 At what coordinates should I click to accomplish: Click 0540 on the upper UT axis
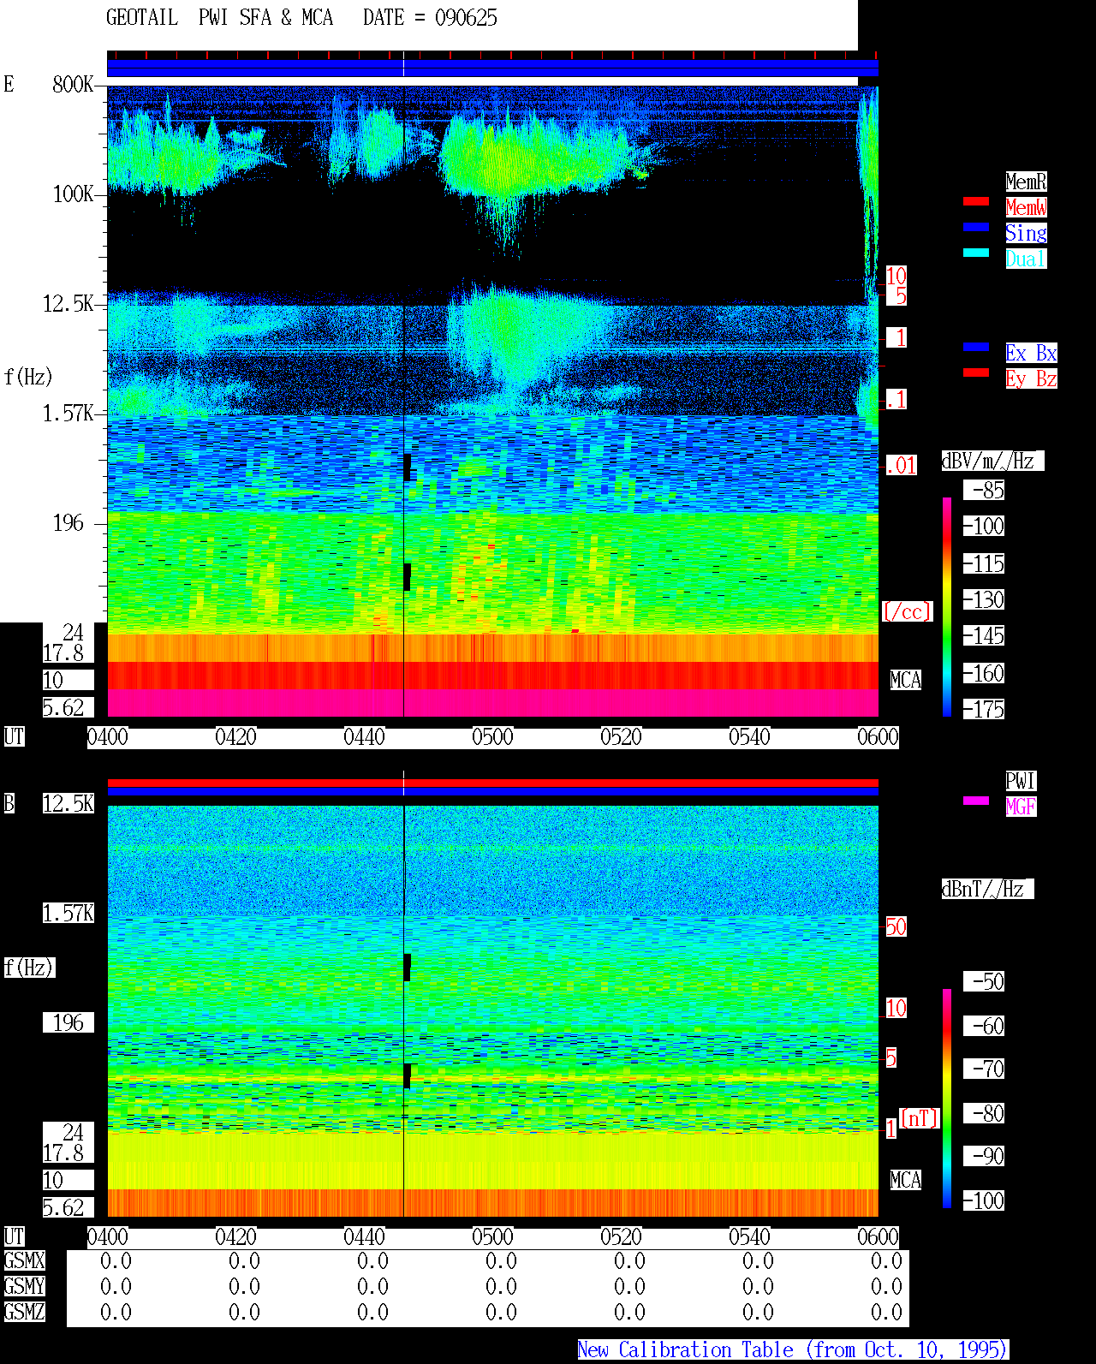[749, 736]
